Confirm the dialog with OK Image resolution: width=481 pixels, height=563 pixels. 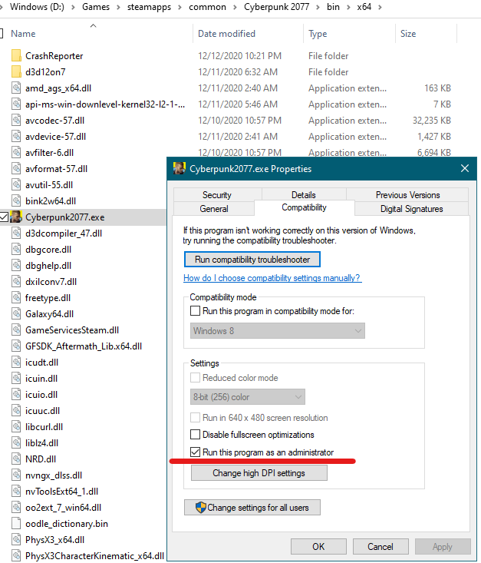point(318,546)
